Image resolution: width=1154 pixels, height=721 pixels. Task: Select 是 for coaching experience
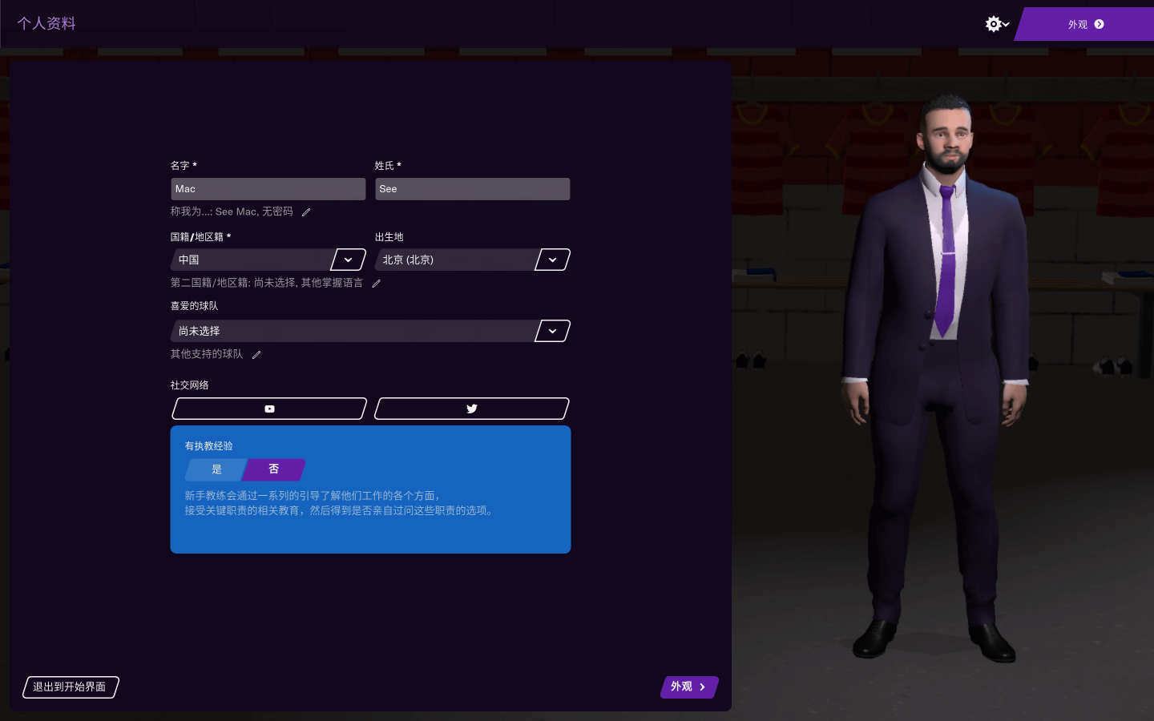click(216, 469)
